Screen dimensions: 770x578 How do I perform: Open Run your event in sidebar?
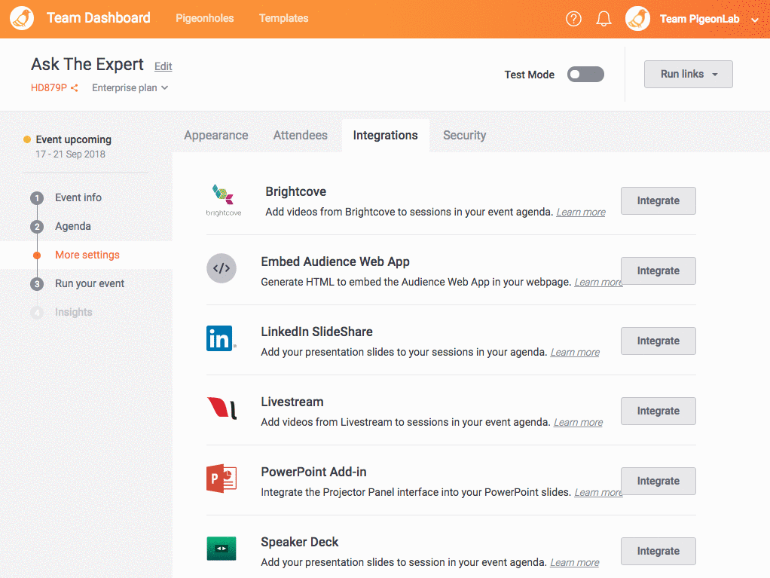coord(90,283)
